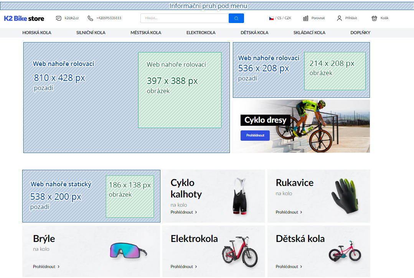Click the Brýle heading
414x278 pixels.
pyautogui.click(x=44, y=239)
